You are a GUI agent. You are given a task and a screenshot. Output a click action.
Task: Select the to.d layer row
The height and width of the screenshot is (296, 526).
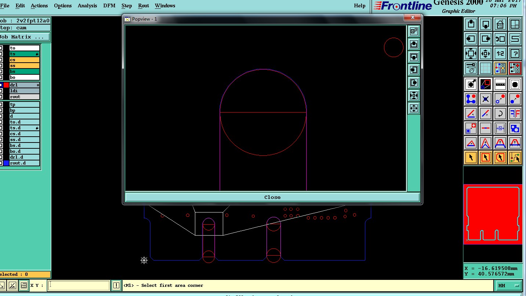pos(25,122)
